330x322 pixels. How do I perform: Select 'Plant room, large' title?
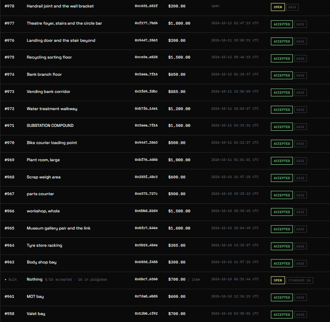43,160
